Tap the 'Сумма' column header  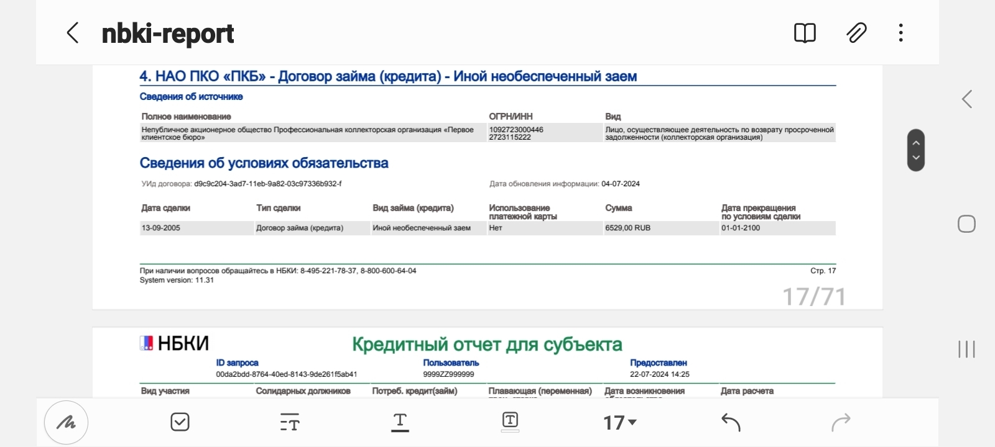[x=619, y=208]
